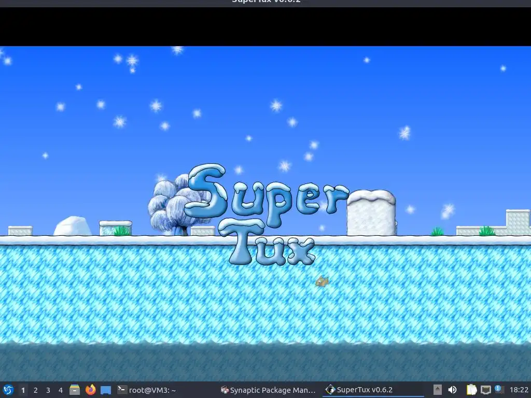Open the Lubuntu start menu

tap(8, 390)
